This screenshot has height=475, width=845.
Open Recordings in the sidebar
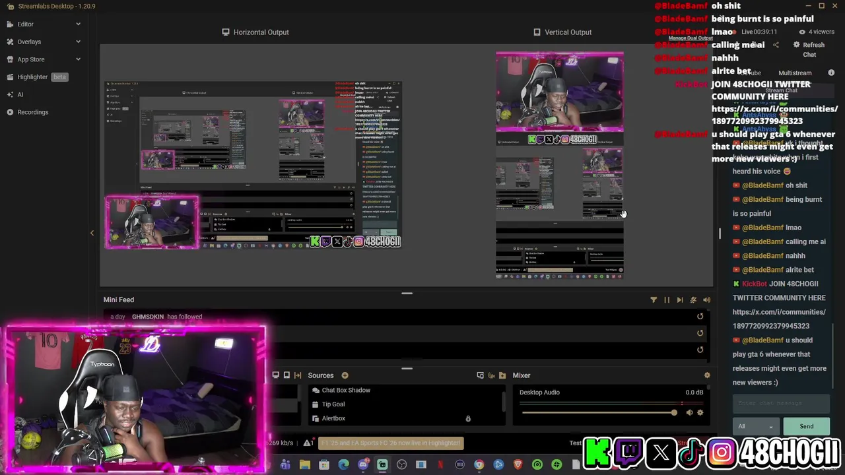coord(33,112)
